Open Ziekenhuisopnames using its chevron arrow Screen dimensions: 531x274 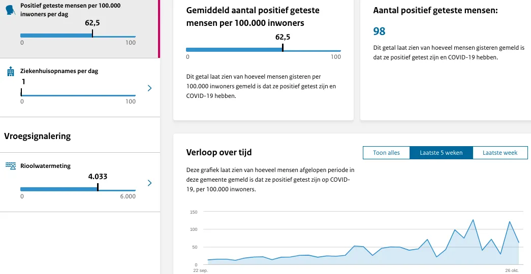point(149,88)
